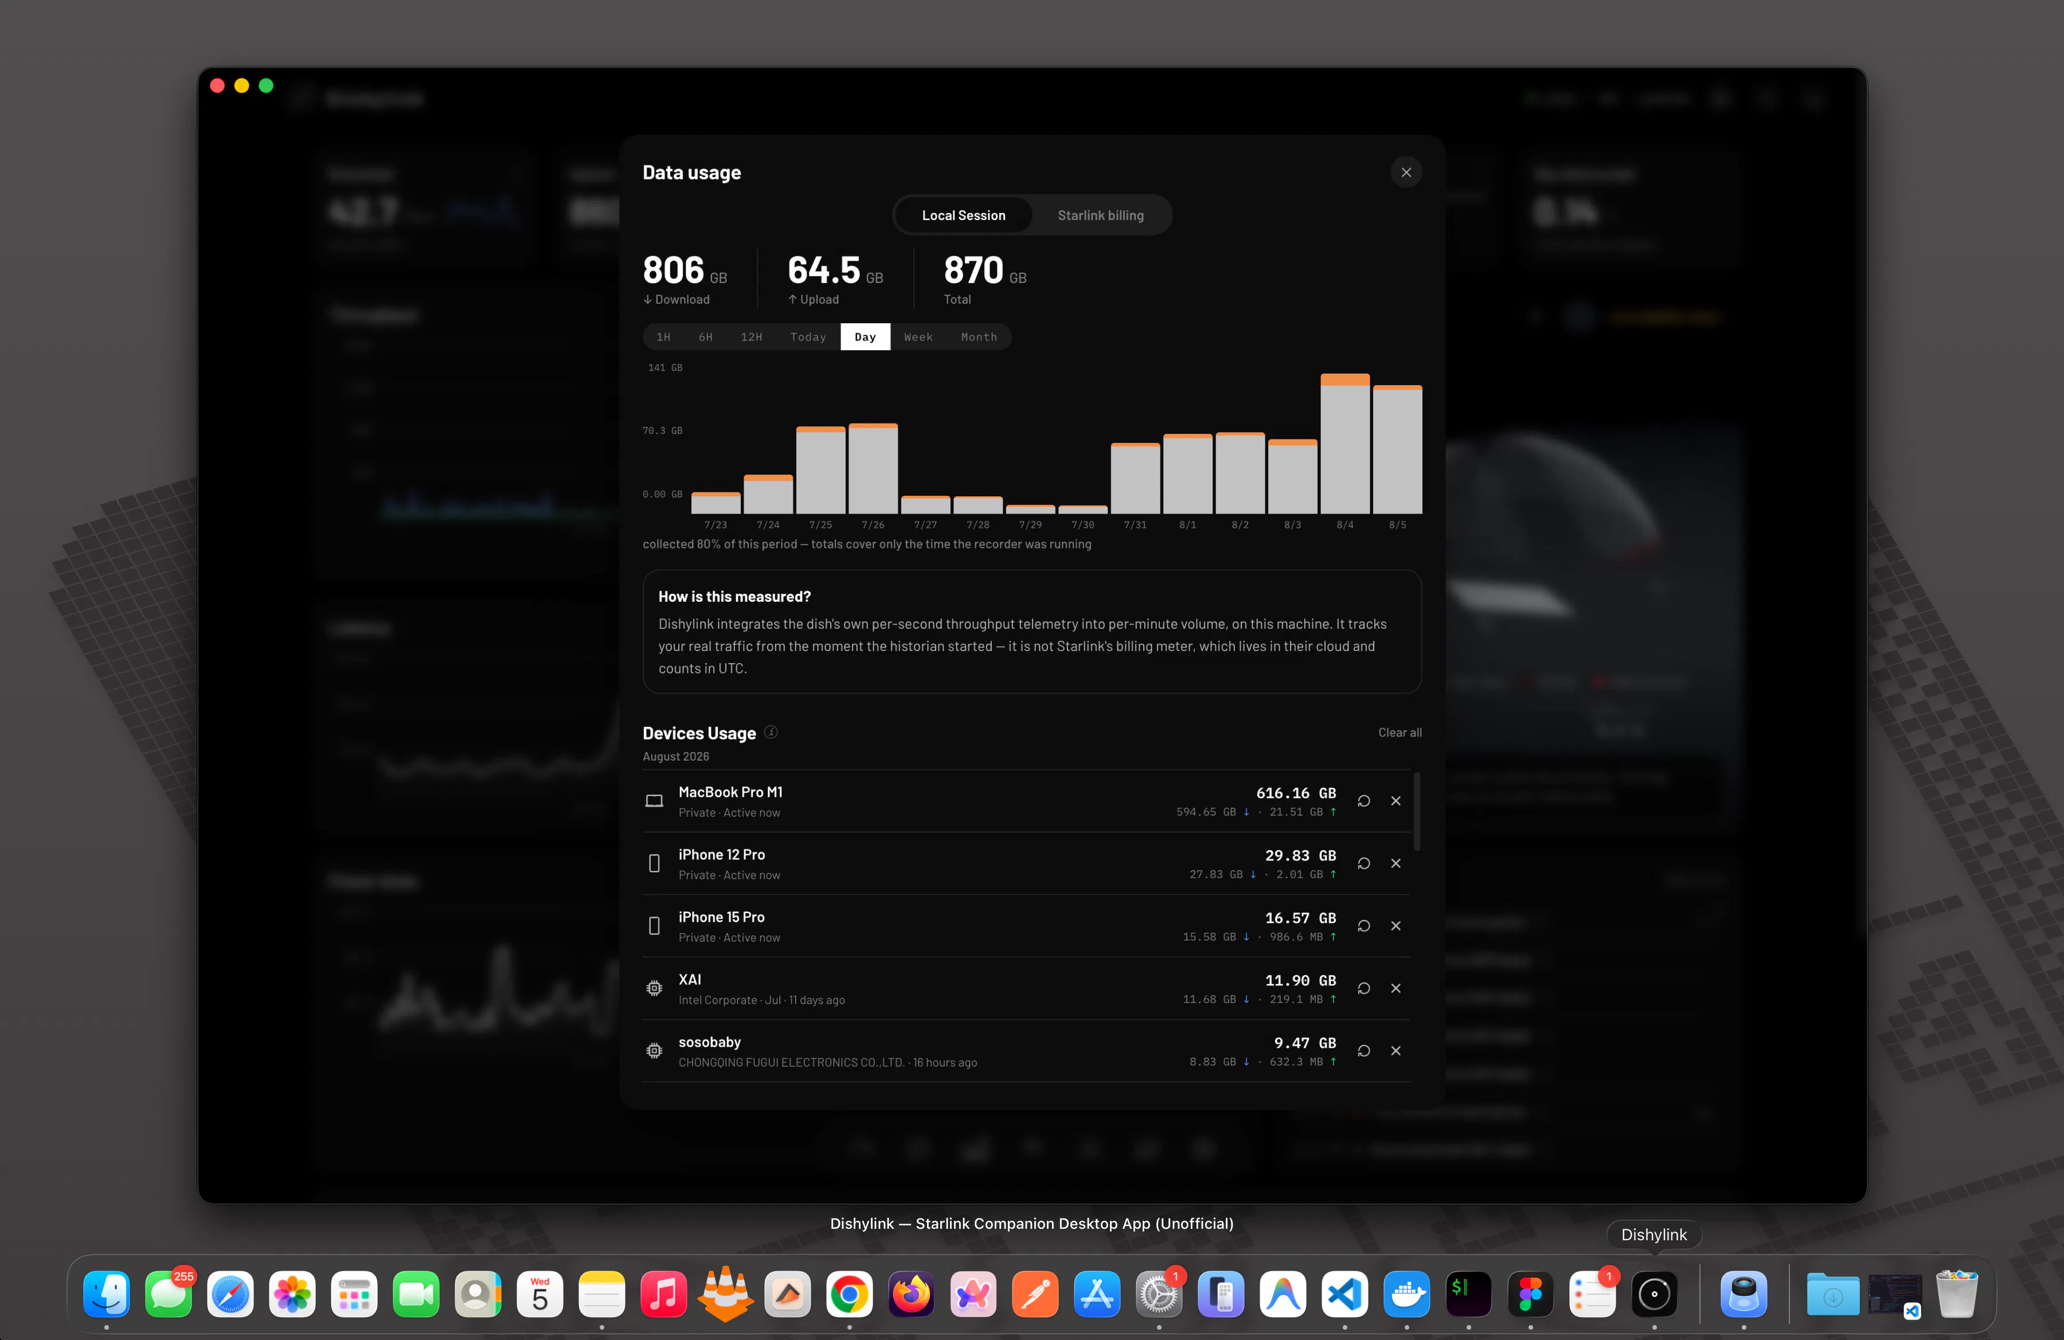The height and width of the screenshot is (1340, 2064).
Task: Click the phone icon for iPhone 12 Pro
Action: pyautogui.click(x=655, y=863)
